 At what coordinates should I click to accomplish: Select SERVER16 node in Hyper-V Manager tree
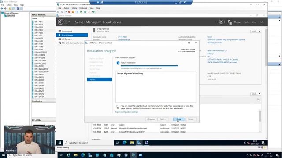[10, 16]
